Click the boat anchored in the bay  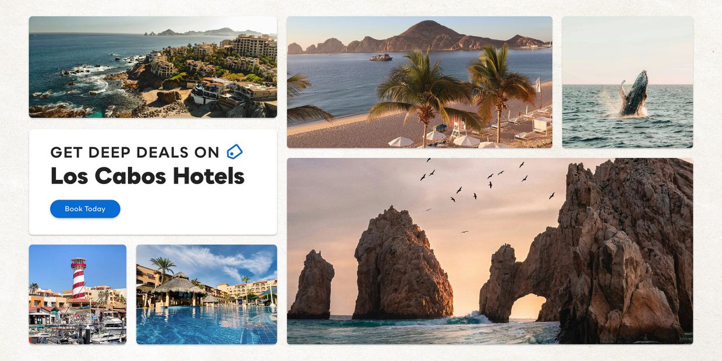tap(381, 57)
